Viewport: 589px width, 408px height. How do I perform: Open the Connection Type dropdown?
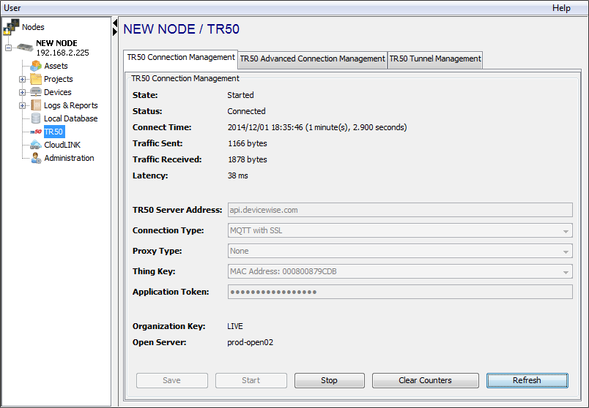pyautogui.click(x=566, y=231)
